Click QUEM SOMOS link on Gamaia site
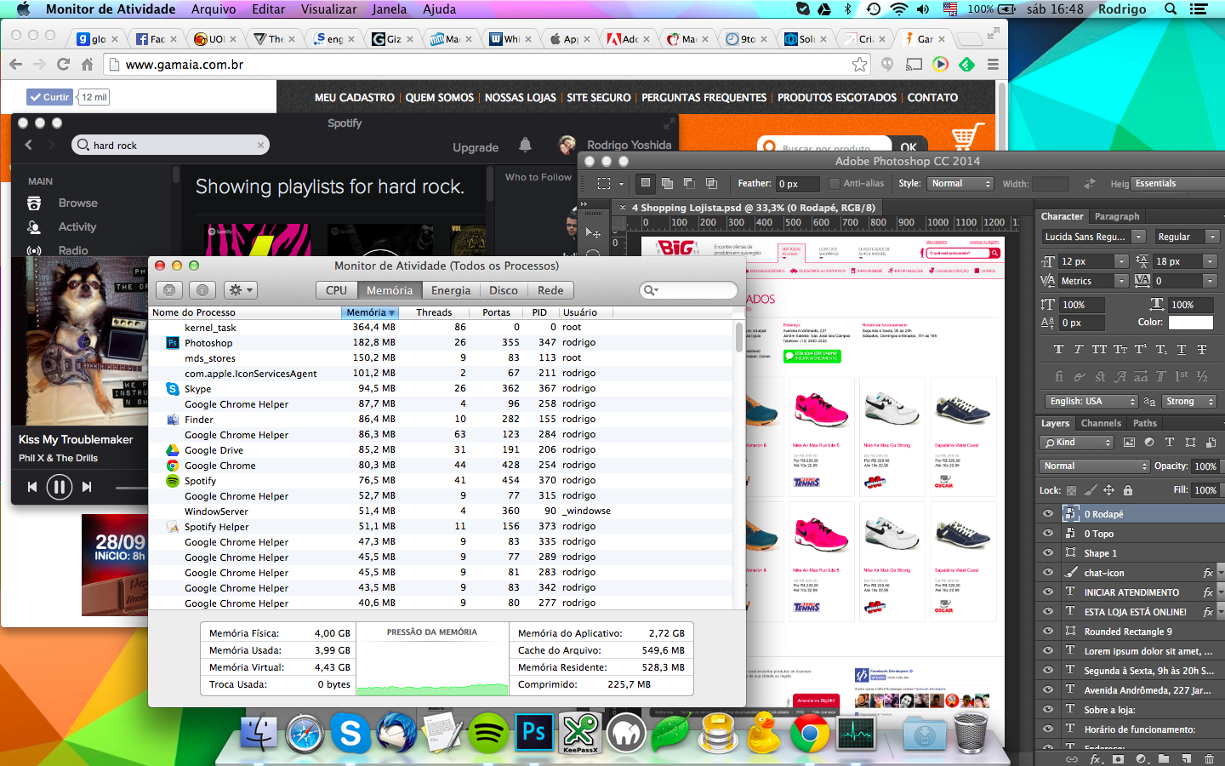This screenshot has width=1225, height=766. 440,98
